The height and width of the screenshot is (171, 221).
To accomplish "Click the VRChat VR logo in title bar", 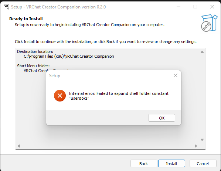I will 6,7.
